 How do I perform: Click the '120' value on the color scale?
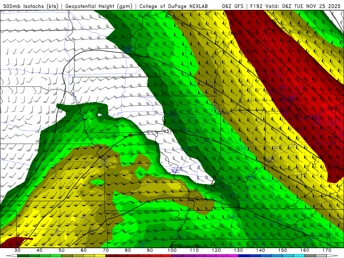click(216, 250)
